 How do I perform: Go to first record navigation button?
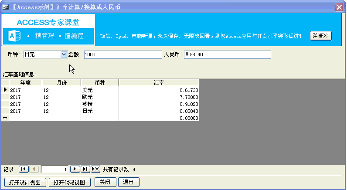24,169
